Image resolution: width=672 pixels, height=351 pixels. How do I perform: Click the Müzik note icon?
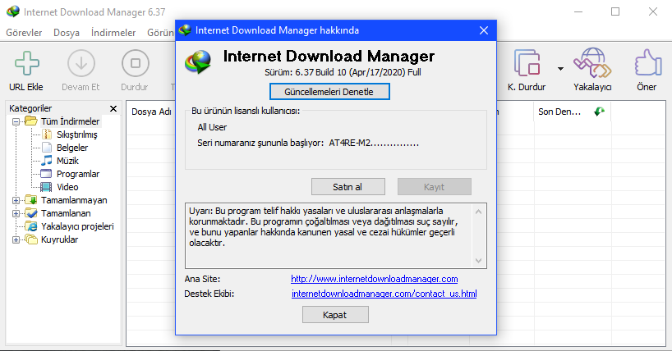[x=47, y=161]
